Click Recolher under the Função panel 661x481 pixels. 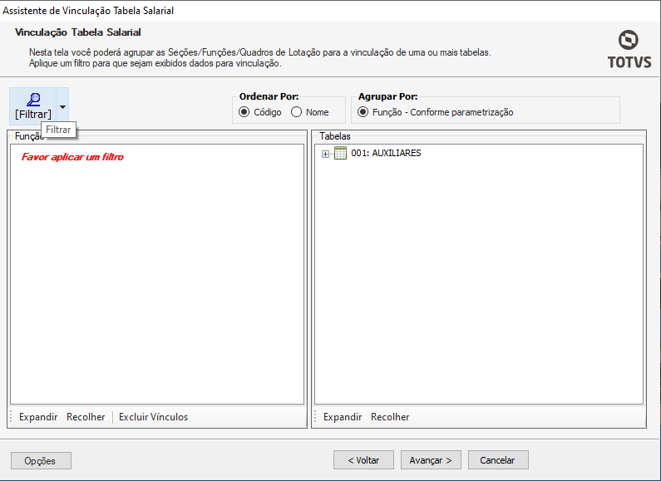[x=86, y=417]
